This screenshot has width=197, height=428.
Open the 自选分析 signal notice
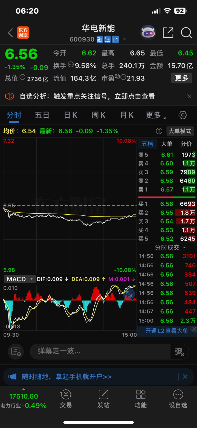(87, 96)
